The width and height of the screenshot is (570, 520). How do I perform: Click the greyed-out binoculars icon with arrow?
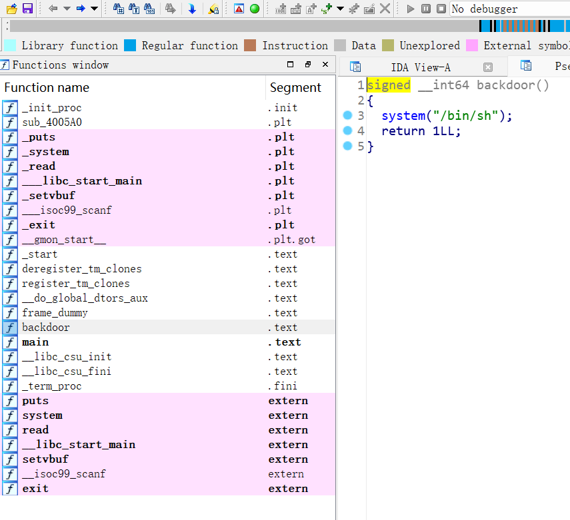170,9
